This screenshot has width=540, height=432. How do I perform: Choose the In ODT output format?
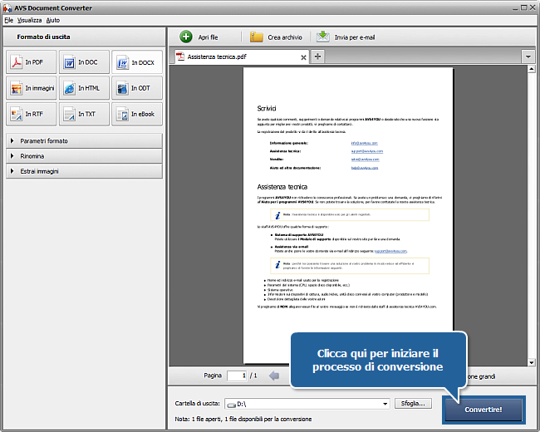(137, 88)
